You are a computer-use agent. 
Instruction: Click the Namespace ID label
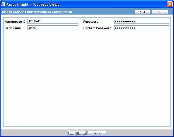[x=15, y=22]
